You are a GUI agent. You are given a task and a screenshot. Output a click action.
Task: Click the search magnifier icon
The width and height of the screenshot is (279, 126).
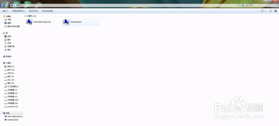pyautogui.click(x=277, y=6)
